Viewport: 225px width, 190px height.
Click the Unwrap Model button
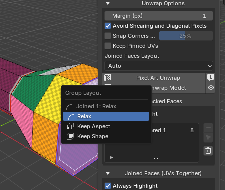tap(178, 88)
